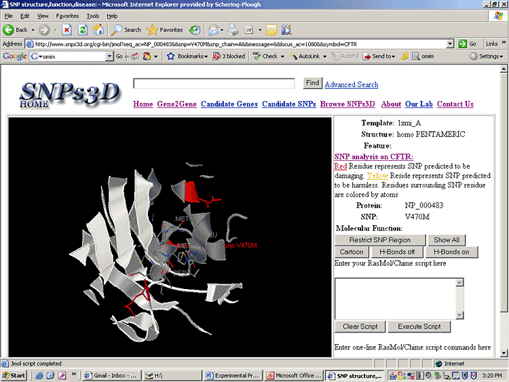This screenshot has width=509, height=382.
Task: Click the omim find-word button
Action: (x=423, y=56)
